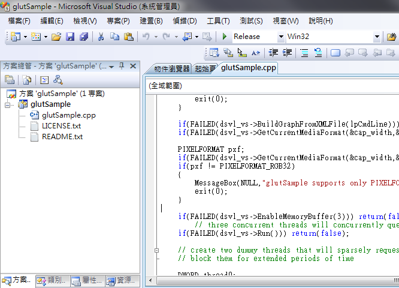Select README.txt in the solution tree
The width and height of the screenshot is (399, 288).
(x=62, y=137)
